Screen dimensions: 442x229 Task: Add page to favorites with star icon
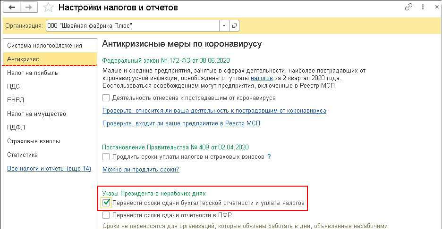point(48,8)
